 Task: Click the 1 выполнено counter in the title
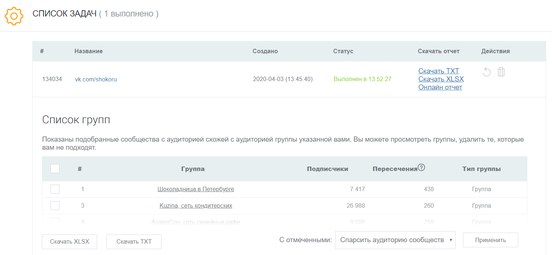[x=128, y=14]
